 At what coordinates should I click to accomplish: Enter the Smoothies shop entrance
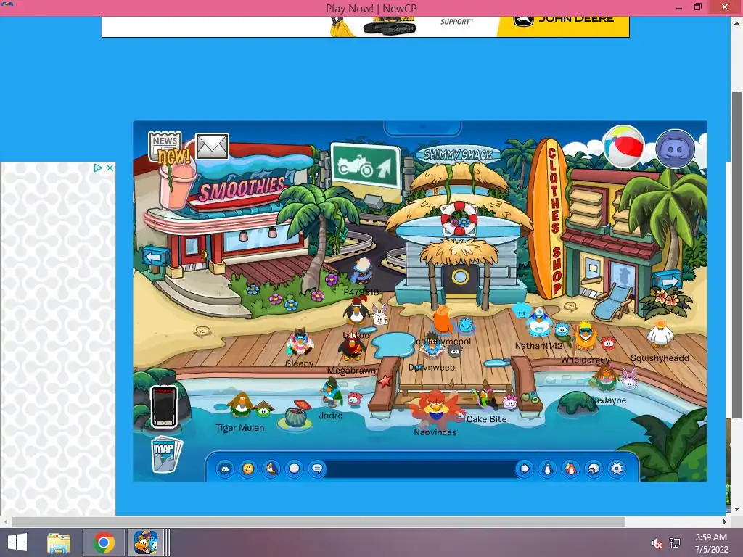(194, 250)
